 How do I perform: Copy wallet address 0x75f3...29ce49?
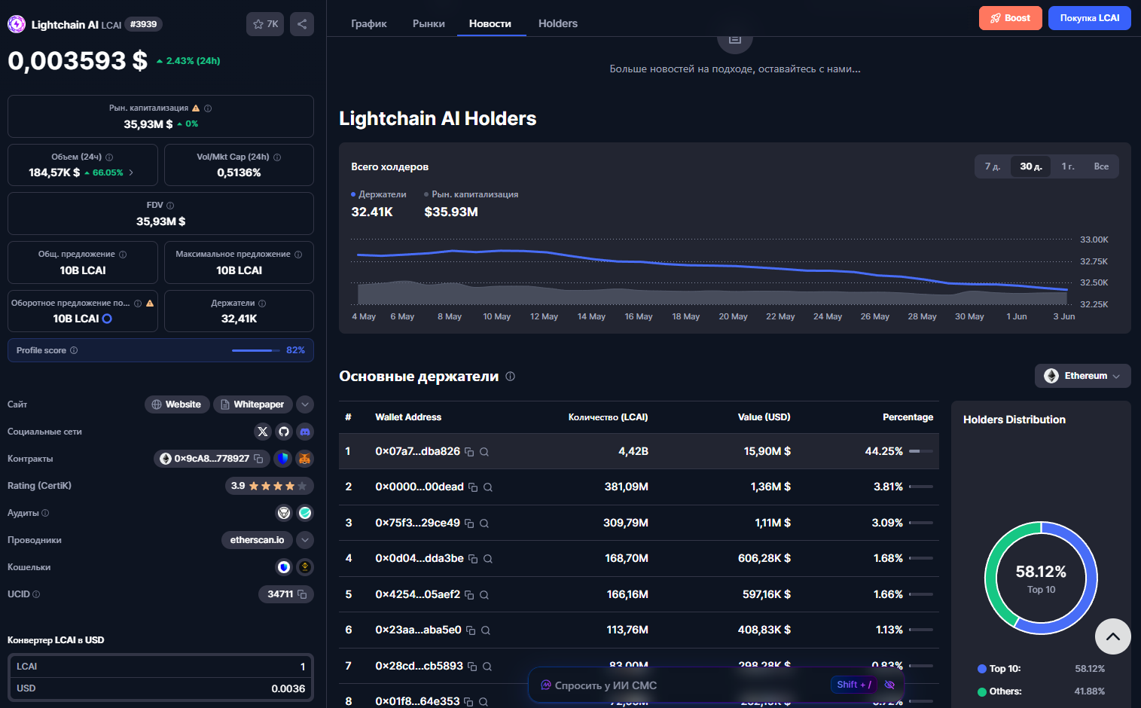469,523
